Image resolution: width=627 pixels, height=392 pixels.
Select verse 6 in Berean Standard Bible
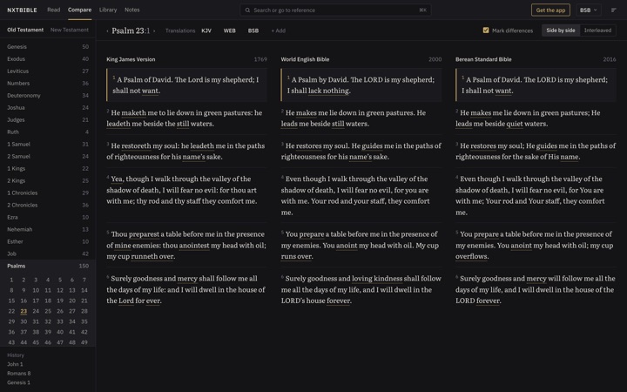[536, 289]
